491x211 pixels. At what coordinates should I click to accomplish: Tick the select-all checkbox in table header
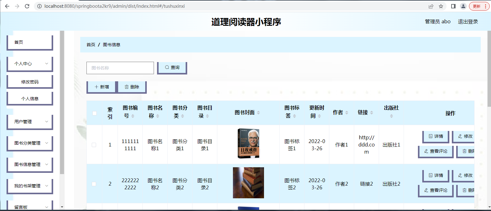click(95, 113)
